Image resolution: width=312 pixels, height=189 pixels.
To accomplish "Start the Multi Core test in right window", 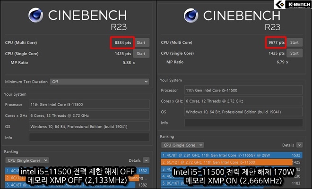I will tap(295, 42).
